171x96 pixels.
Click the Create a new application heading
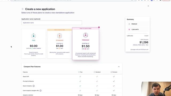click(40, 9)
